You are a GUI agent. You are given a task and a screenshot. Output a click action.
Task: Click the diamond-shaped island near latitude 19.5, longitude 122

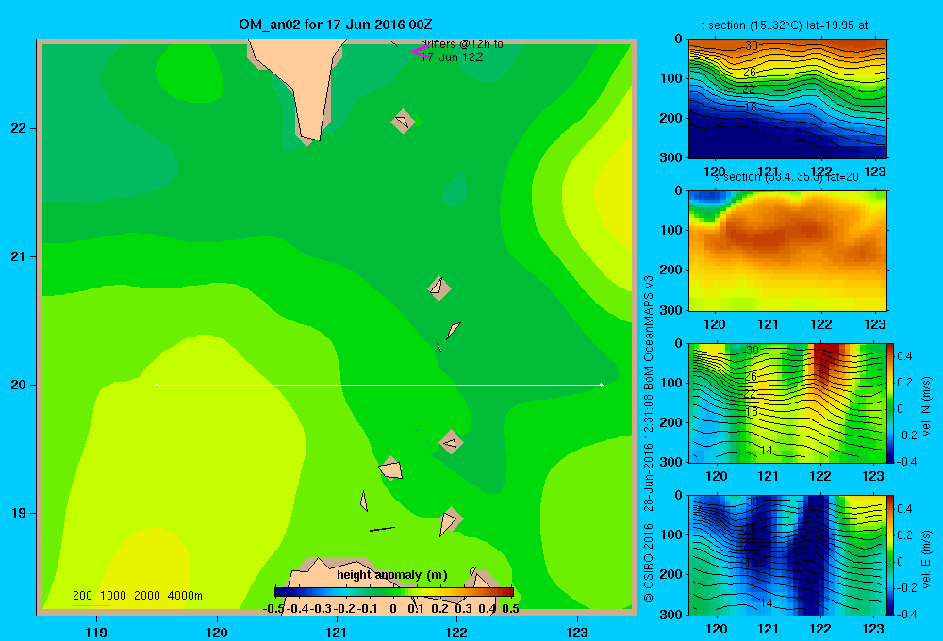pos(451,442)
